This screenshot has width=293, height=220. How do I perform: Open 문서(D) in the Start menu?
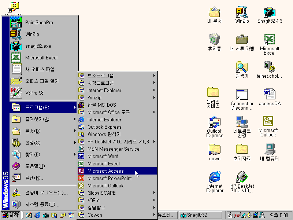[43, 131]
